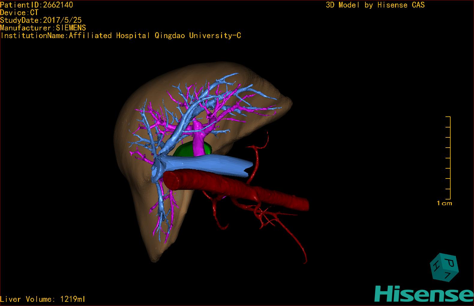Select the Liver Volume: 1219ml readout
Screen dimensions: 474x306
[x=43, y=299]
